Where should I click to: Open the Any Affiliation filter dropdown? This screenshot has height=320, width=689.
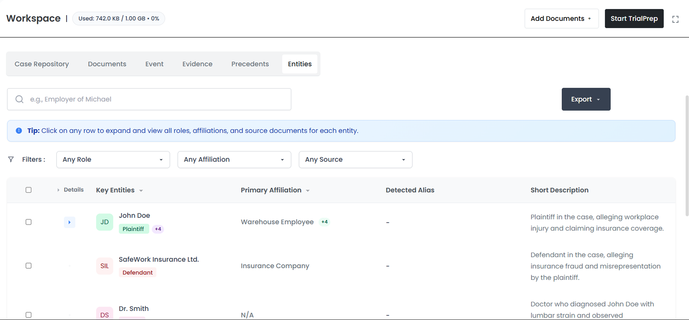(234, 159)
